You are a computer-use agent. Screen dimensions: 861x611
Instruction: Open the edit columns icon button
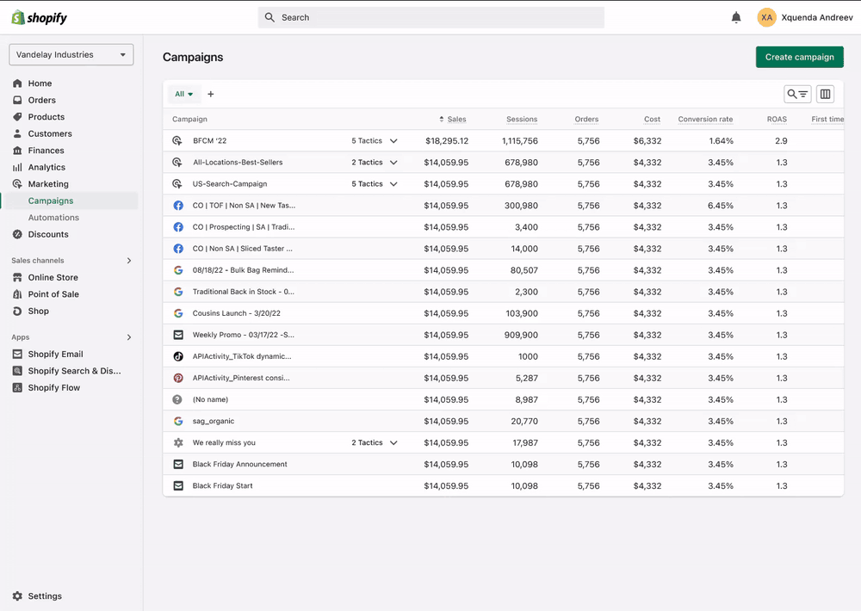825,94
